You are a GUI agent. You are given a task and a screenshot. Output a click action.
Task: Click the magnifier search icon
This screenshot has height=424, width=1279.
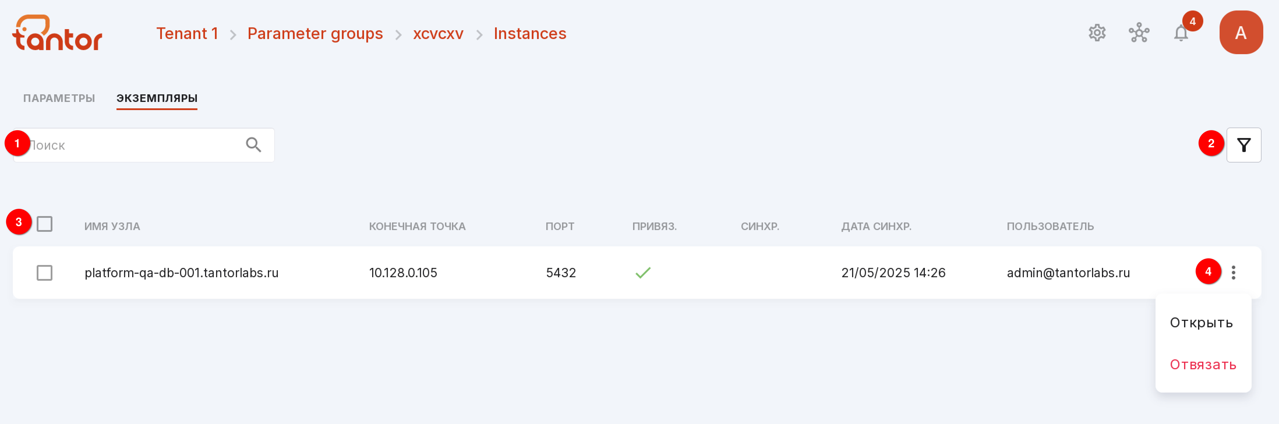coord(253,144)
